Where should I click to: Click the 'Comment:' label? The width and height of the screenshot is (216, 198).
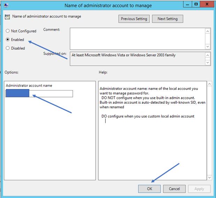pyautogui.click(x=52, y=30)
